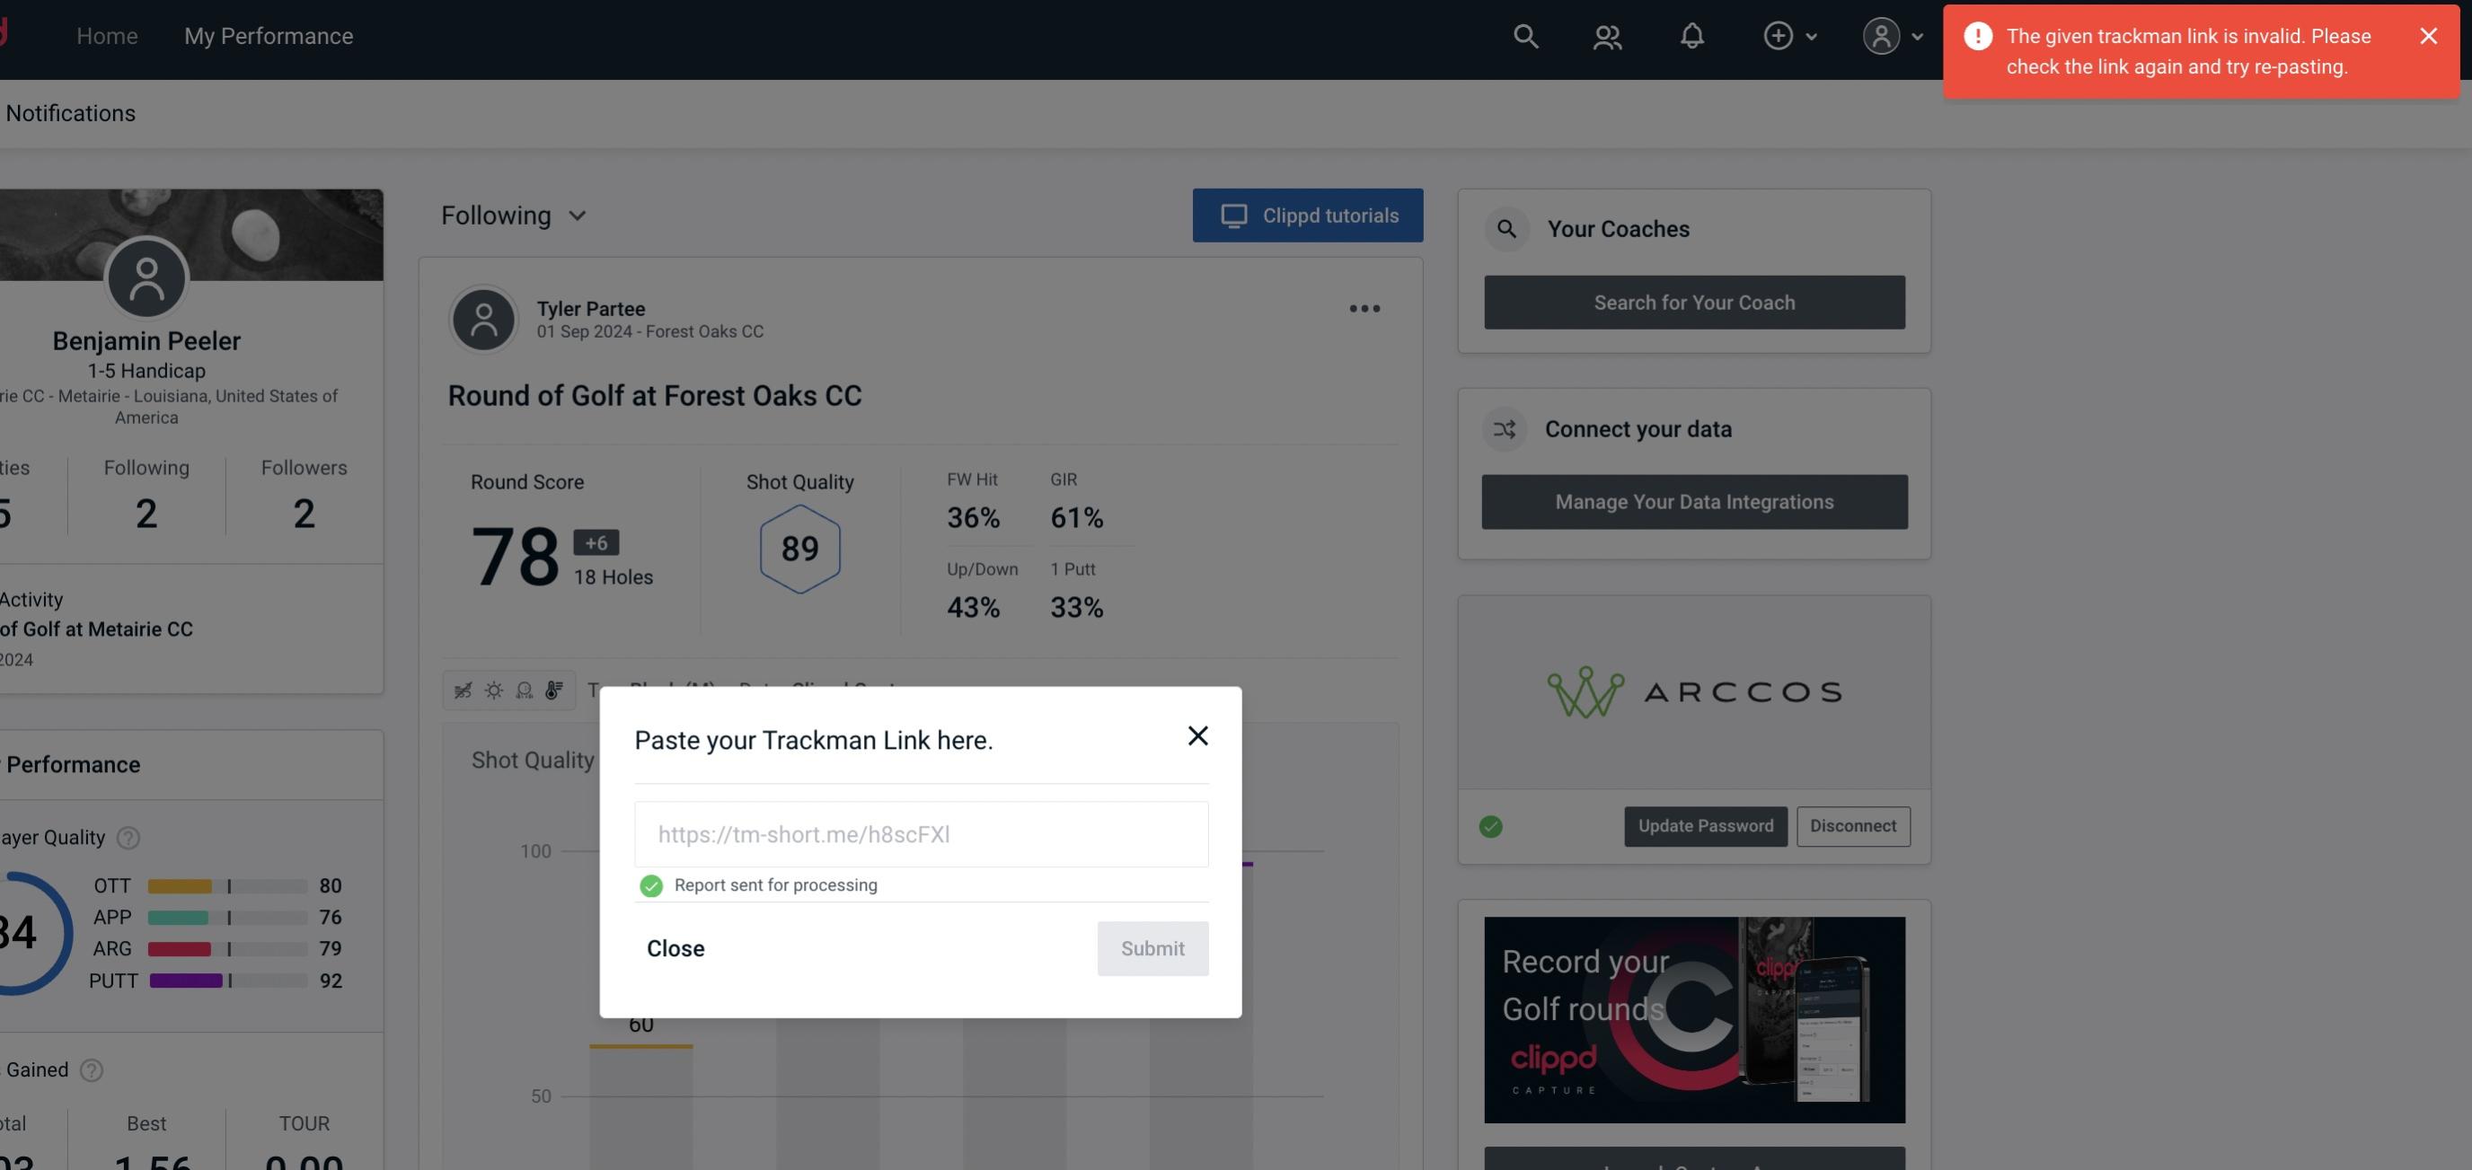Click the add/create plus icon in navbar
2472x1170 pixels.
[1779, 35]
